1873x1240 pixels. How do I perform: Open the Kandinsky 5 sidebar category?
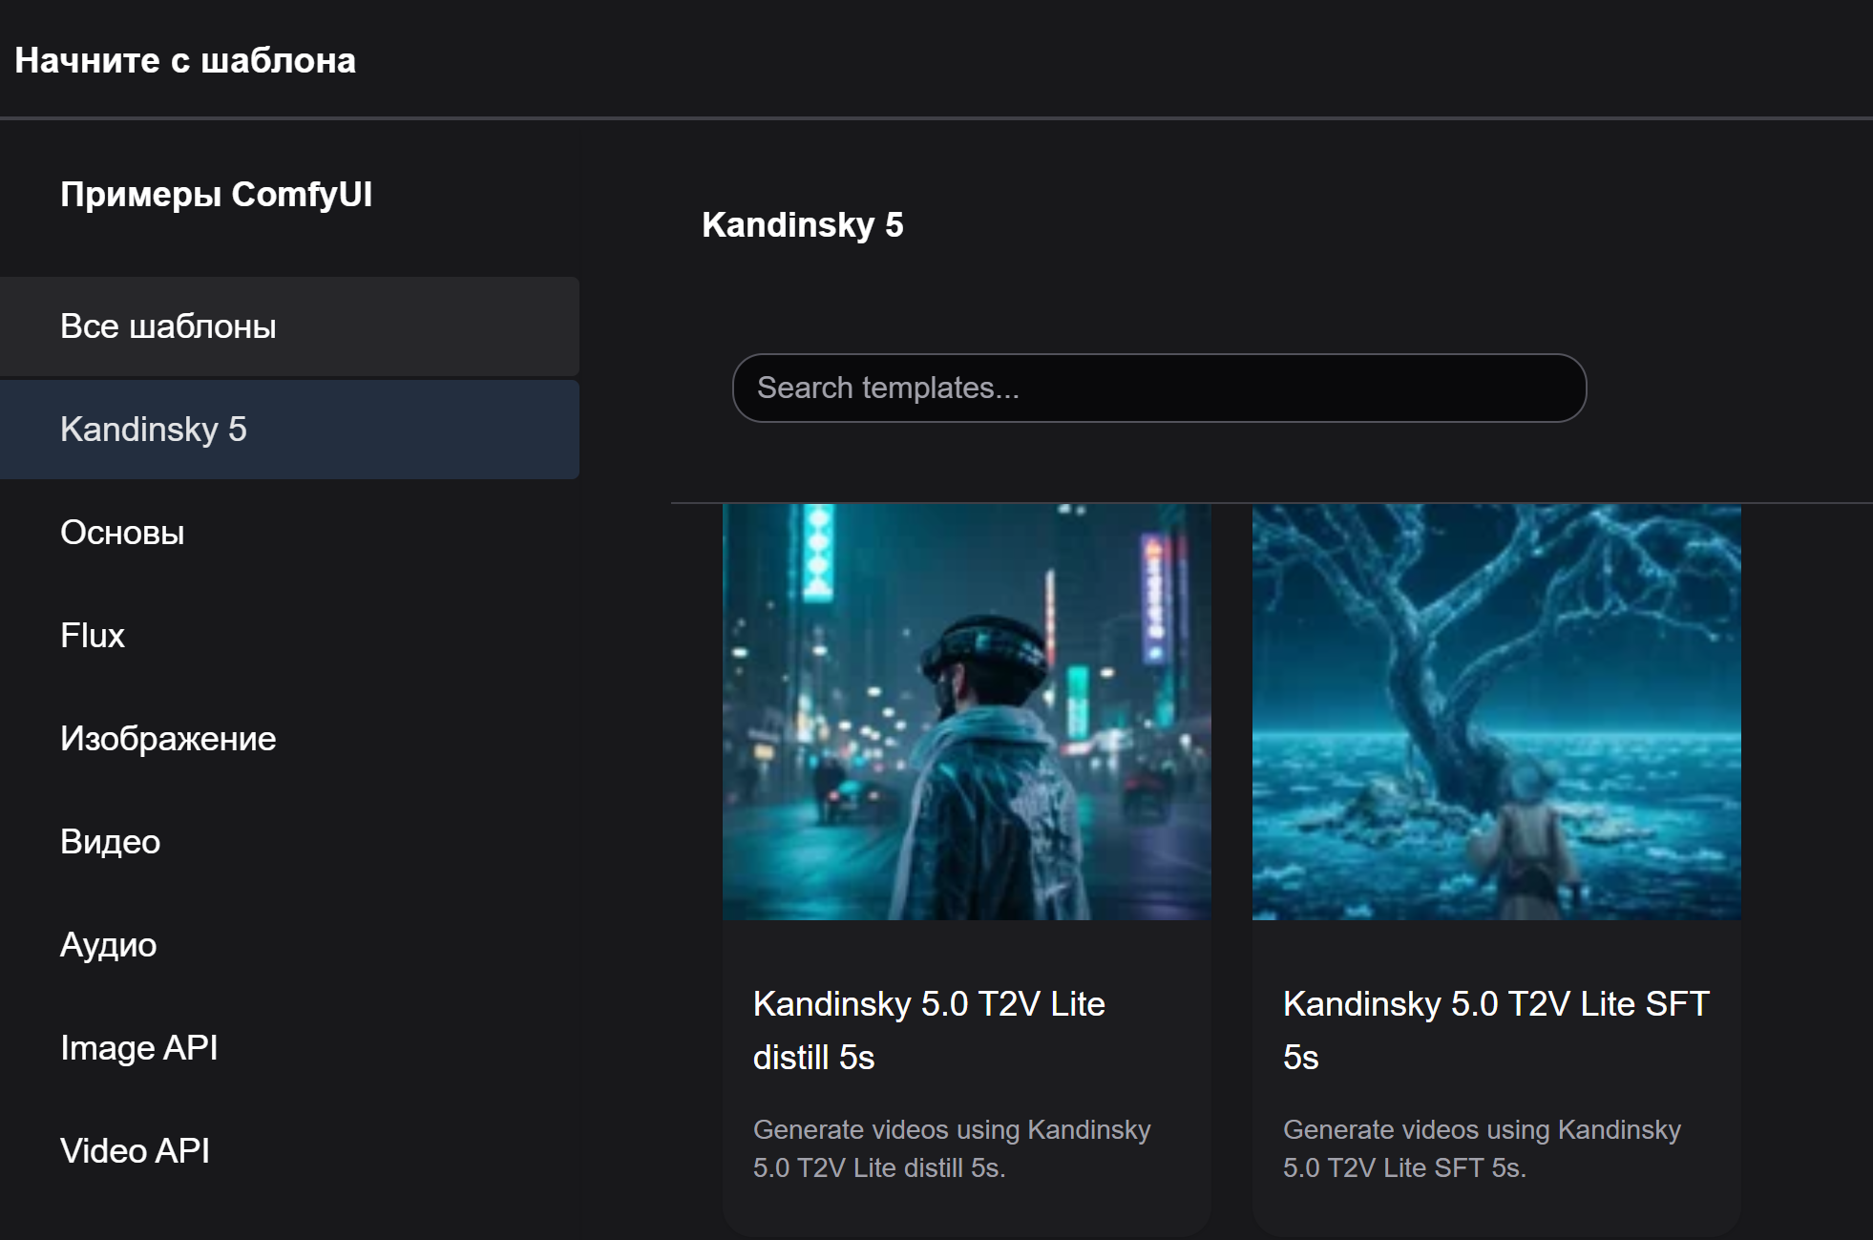153,430
